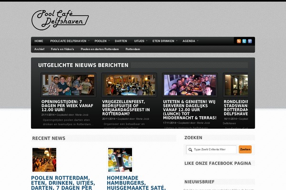Open the Twitter icon in navigation bar
This screenshot has height=190, width=286.
[244, 41]
